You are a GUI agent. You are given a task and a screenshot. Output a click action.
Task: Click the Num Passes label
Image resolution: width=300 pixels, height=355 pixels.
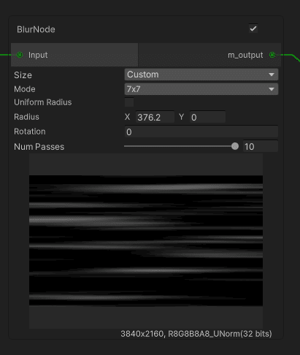coord(39,147)
